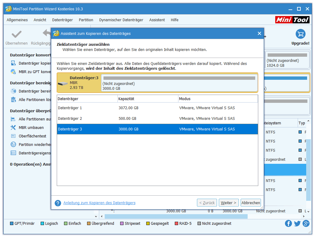Select Datenträger 3 row in the list
Viewport: 315px width, 236px height.
point(157,129)
